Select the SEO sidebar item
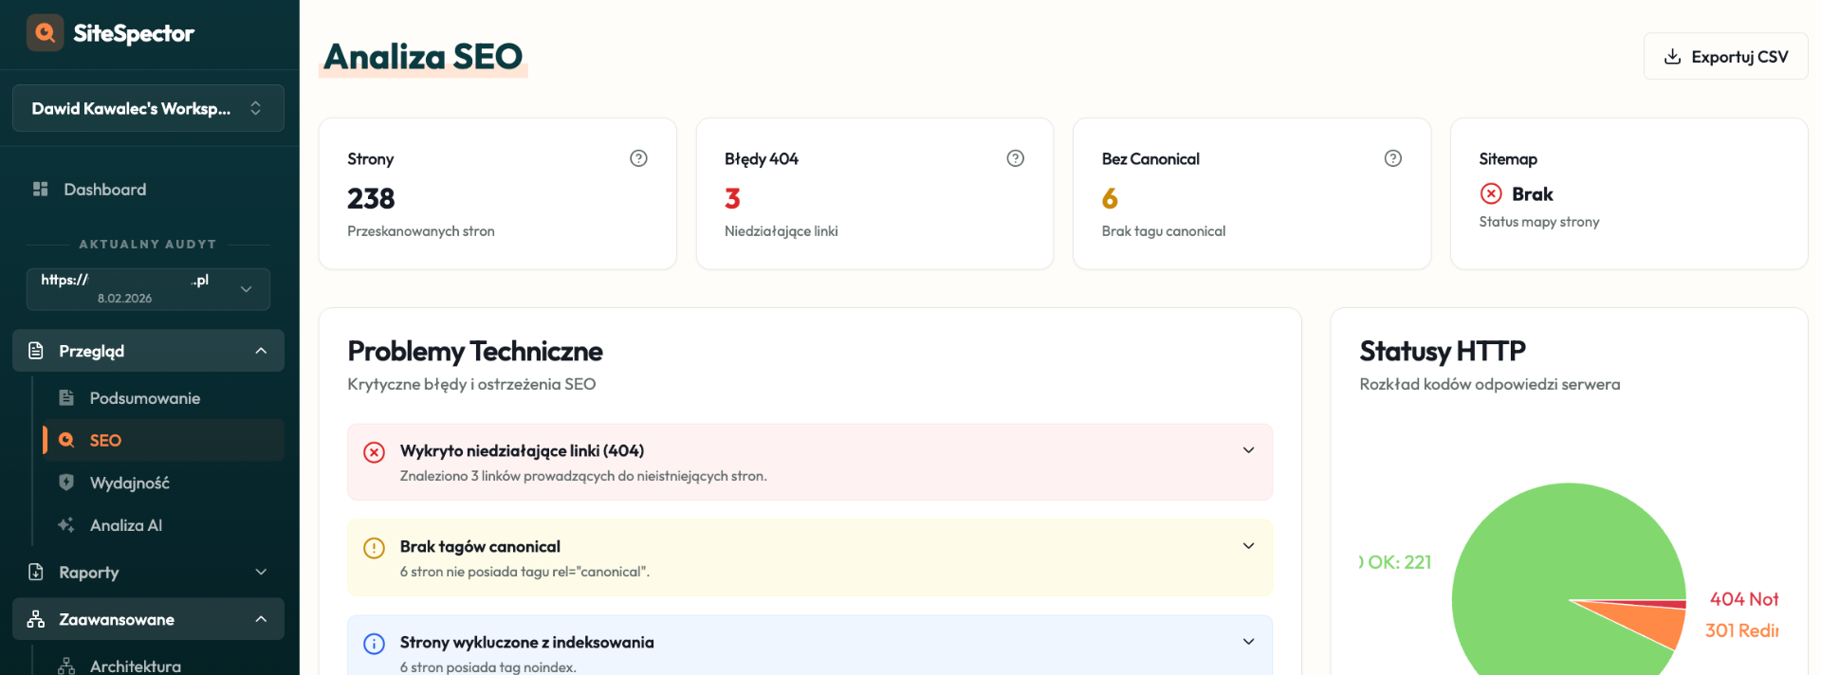1821x675 pixels. click(x=105, y=441)
